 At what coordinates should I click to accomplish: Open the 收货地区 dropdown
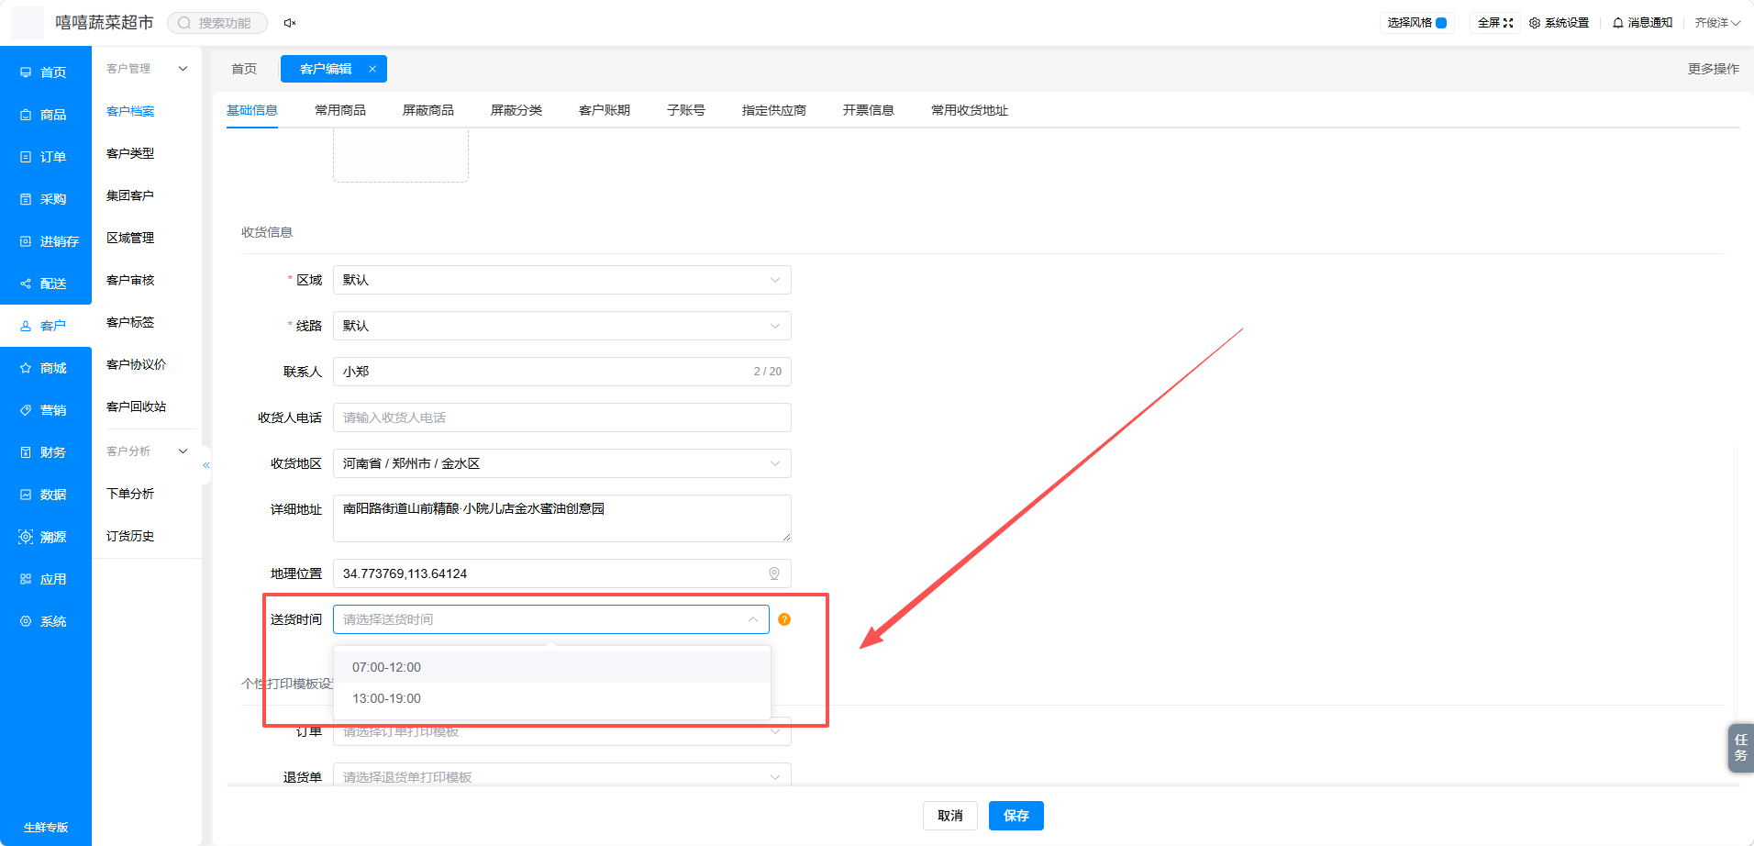tap(562, 463)
